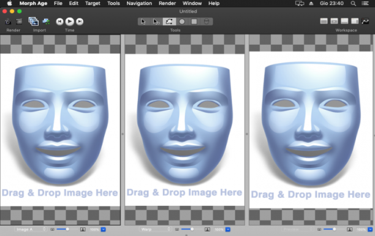Adjust zoom slider in Warp pane
Viewport: 375px width, 236px height.
[x=192, y=229]
